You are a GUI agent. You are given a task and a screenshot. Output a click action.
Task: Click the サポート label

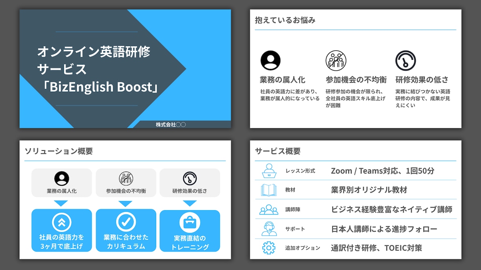[x=295, y=229]
